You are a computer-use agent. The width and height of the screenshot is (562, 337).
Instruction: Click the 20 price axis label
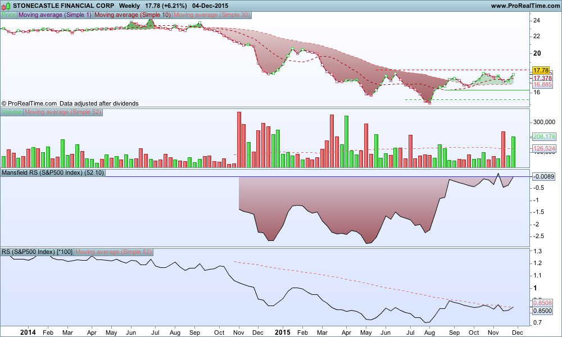coord(537,53)
